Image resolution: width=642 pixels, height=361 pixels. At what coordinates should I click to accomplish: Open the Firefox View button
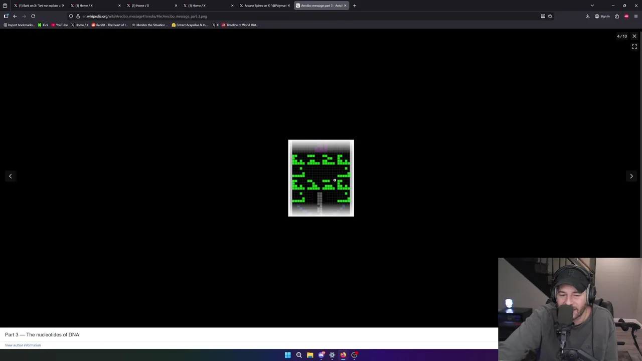pyautogui.click(x=5, y=6)
